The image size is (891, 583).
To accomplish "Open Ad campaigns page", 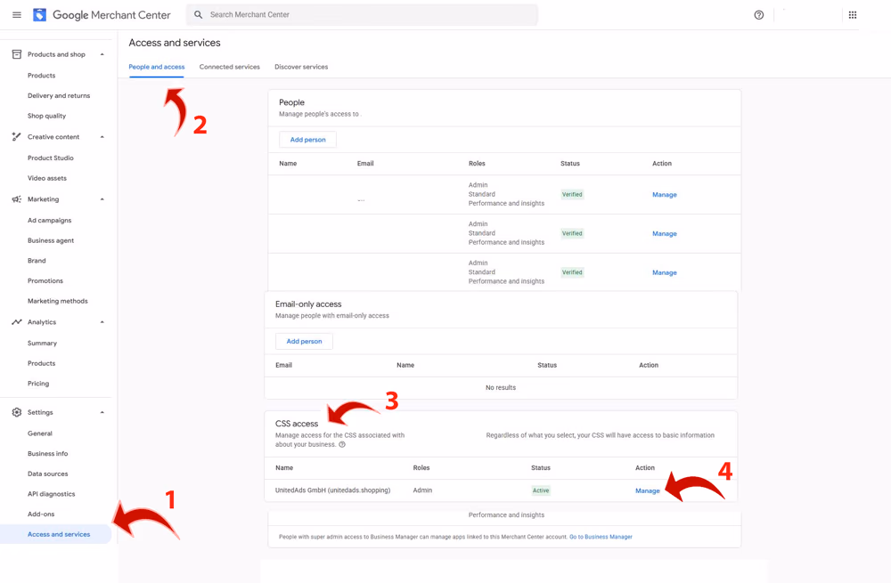I will (49, 220).
